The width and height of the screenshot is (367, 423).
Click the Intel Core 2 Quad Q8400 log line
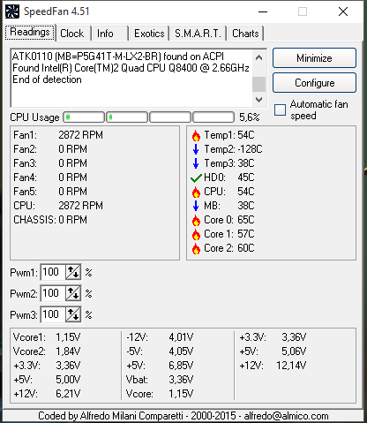[x=131, y=68]
